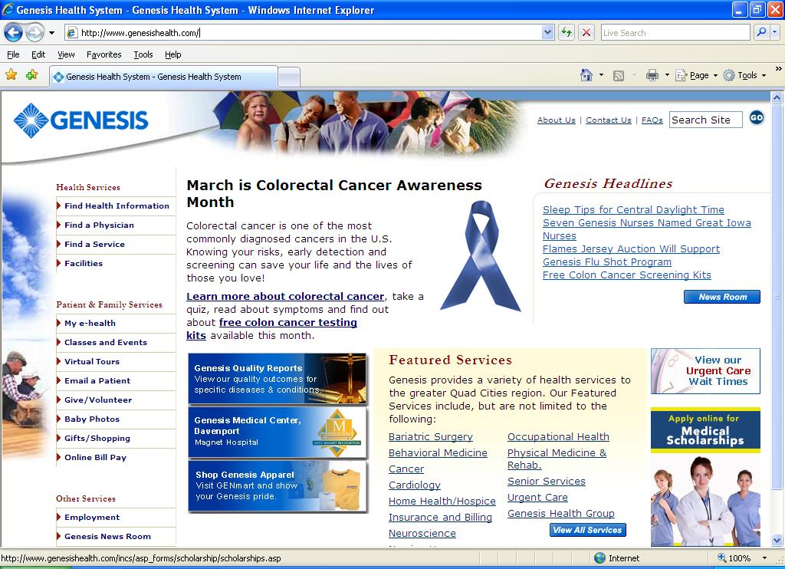Click the View All Services button
Screen dimensions: 785x569
[588, 530]
